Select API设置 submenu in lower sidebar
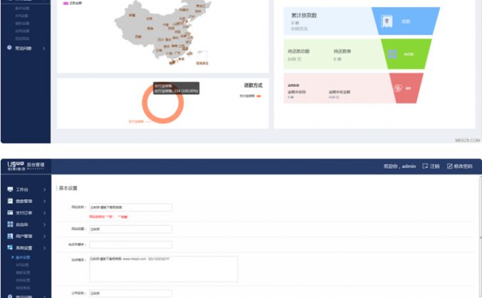 pos(22,264)
